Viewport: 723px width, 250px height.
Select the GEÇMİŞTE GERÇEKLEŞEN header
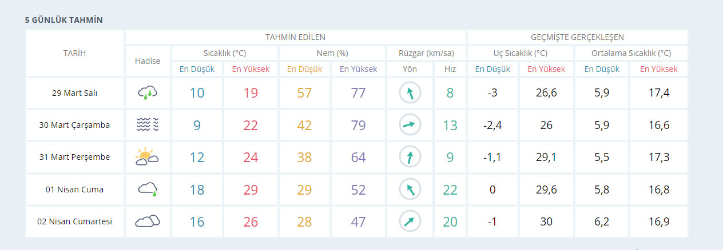click(577, 37)
